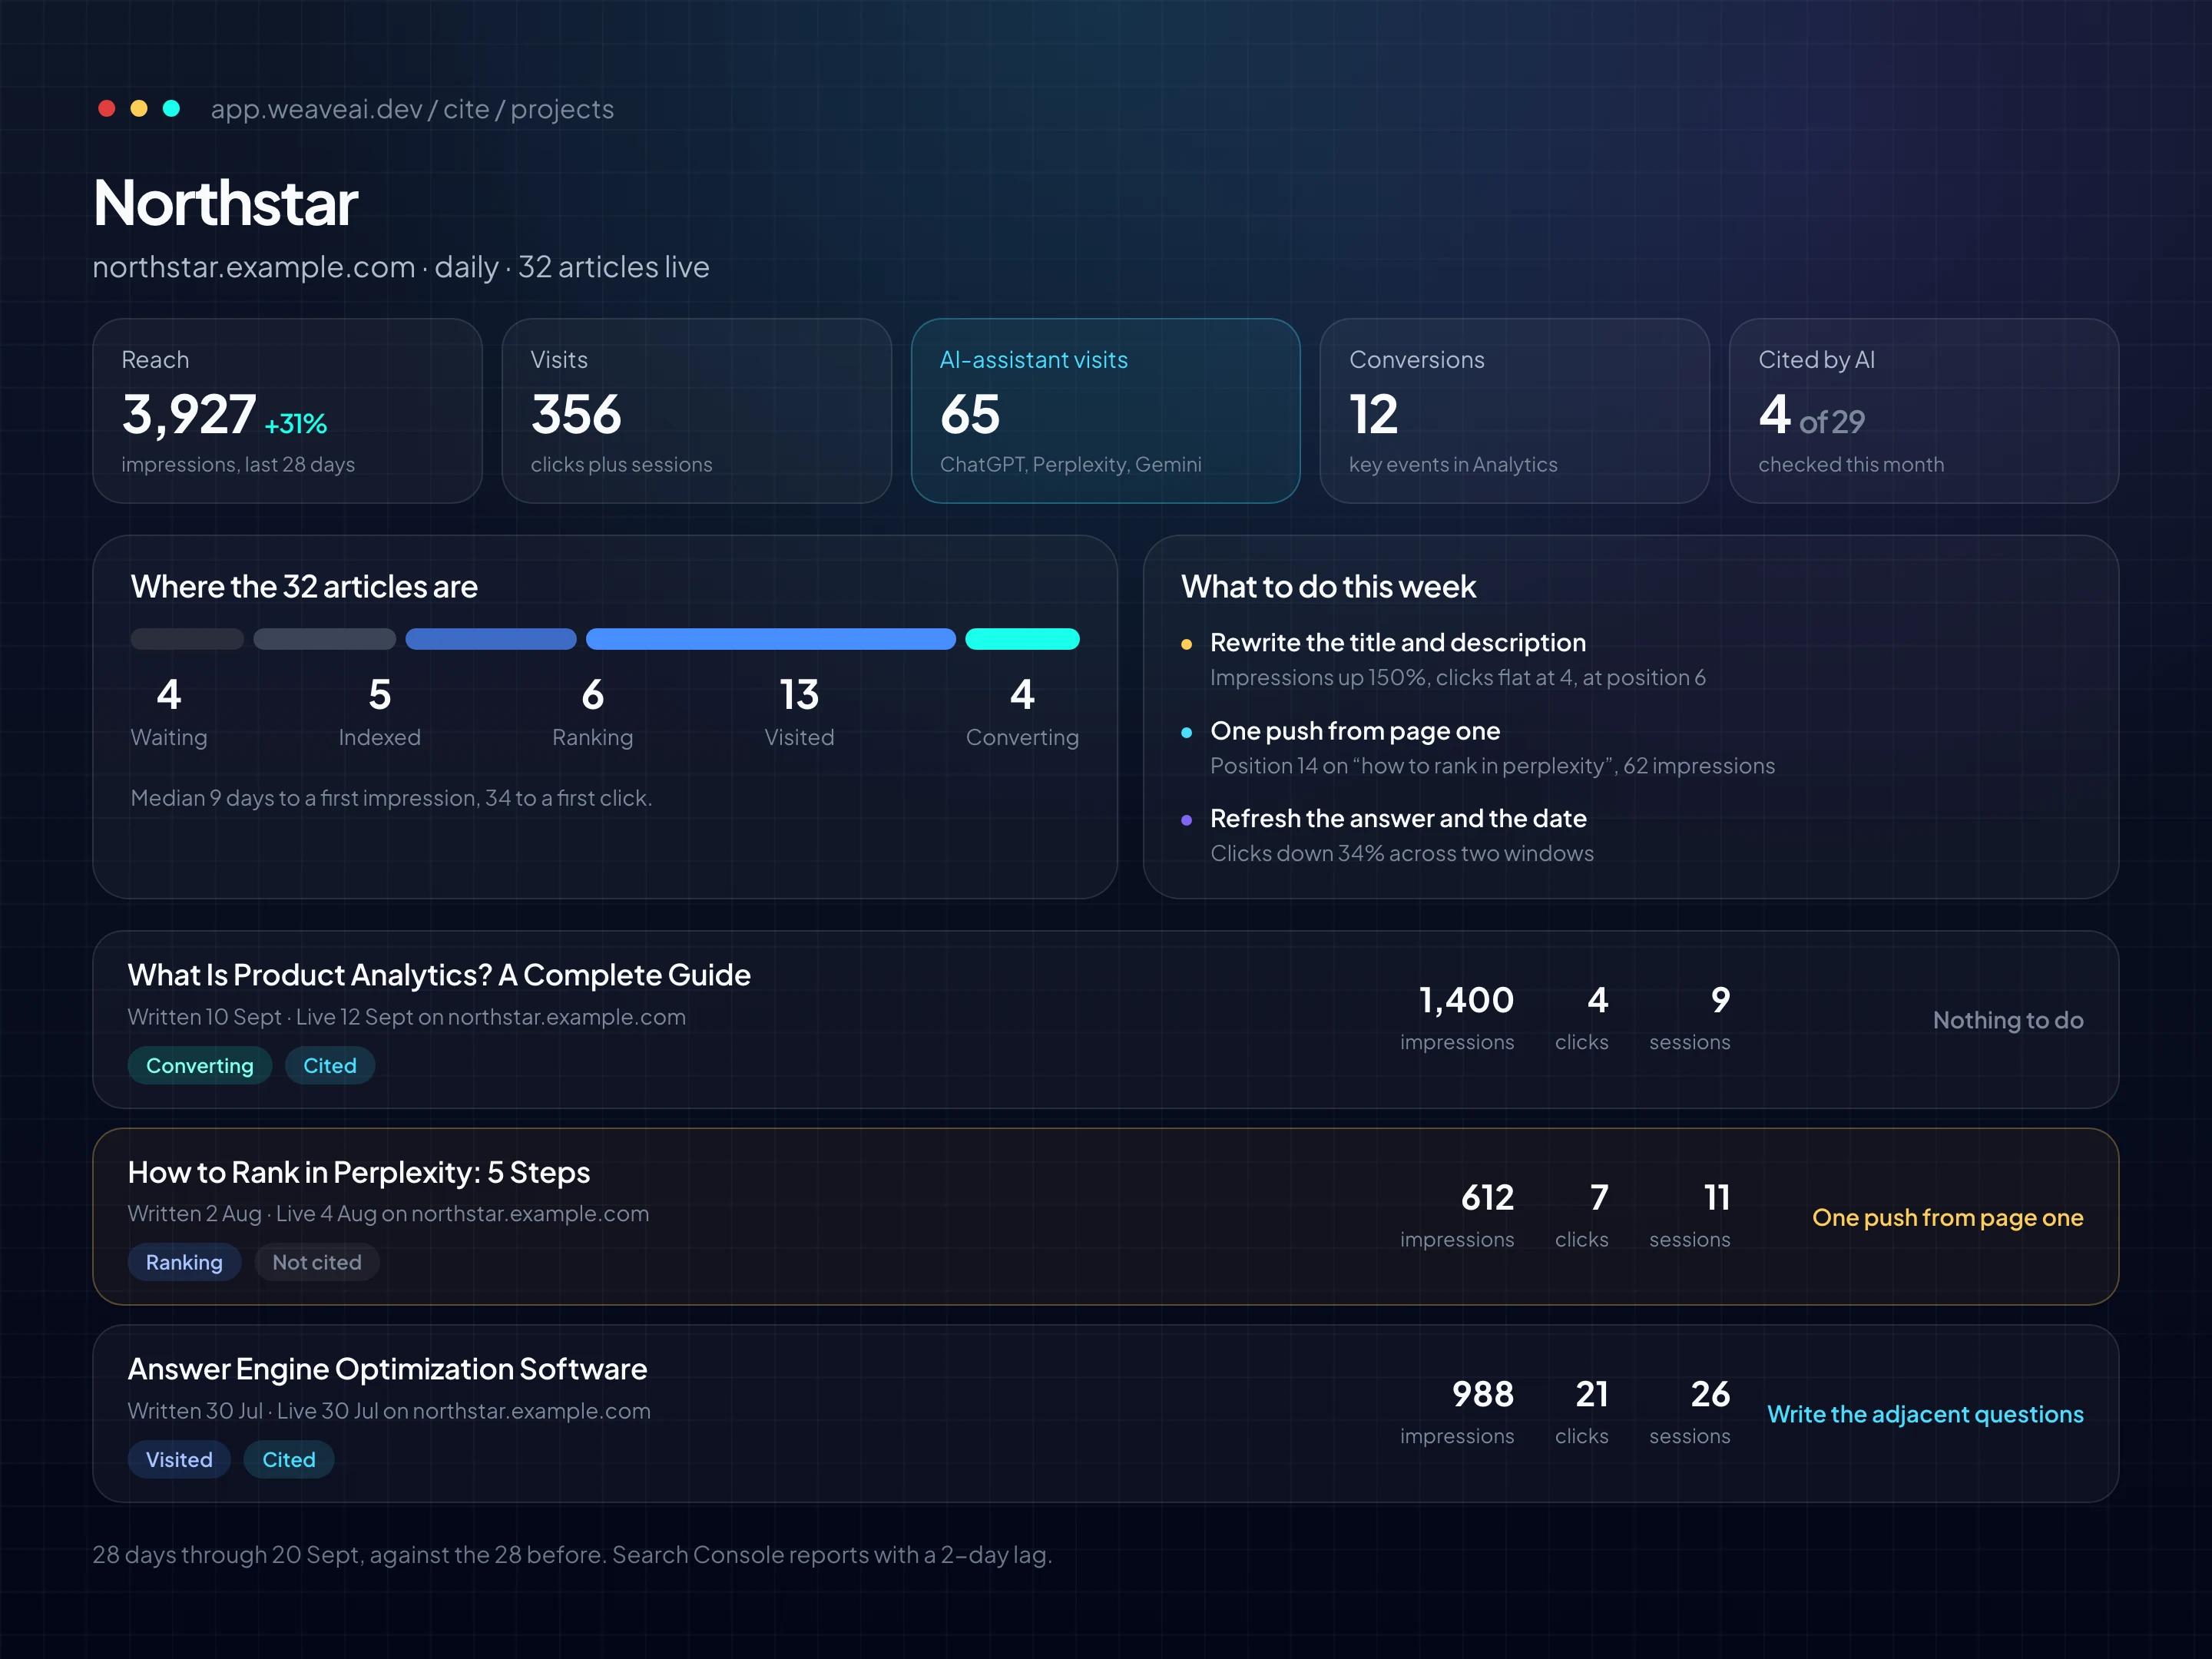2212x1659 pixels.
Task: Open the Answer Engine Optimization Software article
Action: (x=387, y=1369)
